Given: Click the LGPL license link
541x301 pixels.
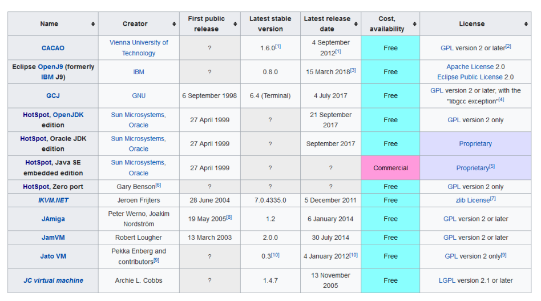Looking at the screenshot, I should [447, 280].
